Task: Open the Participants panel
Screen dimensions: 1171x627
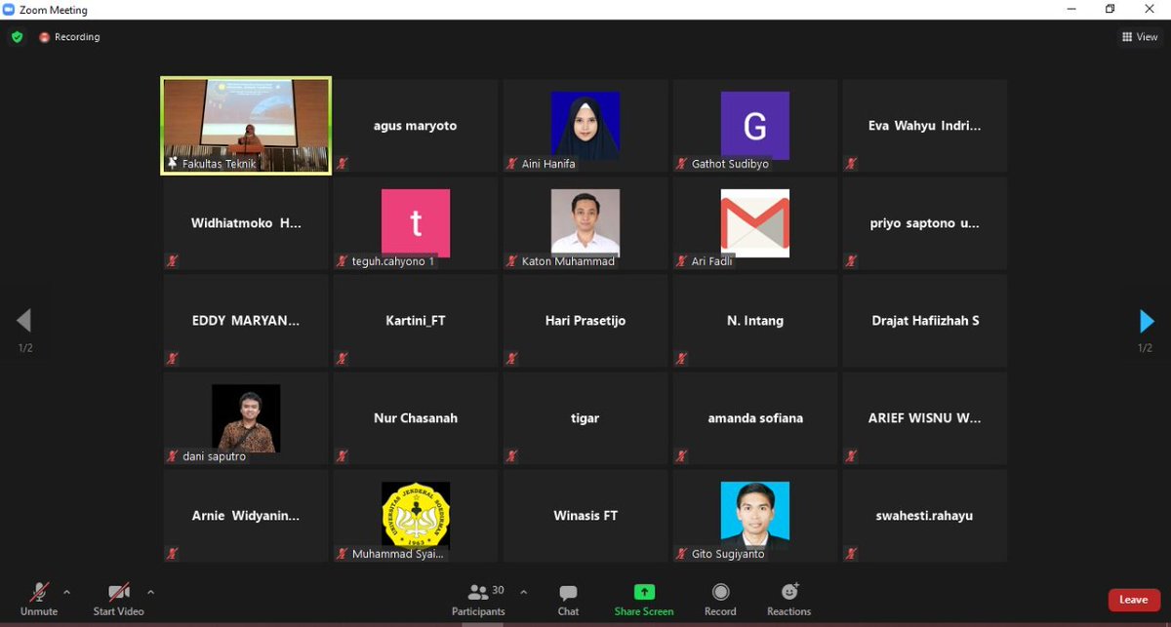Action: [478, 599]
